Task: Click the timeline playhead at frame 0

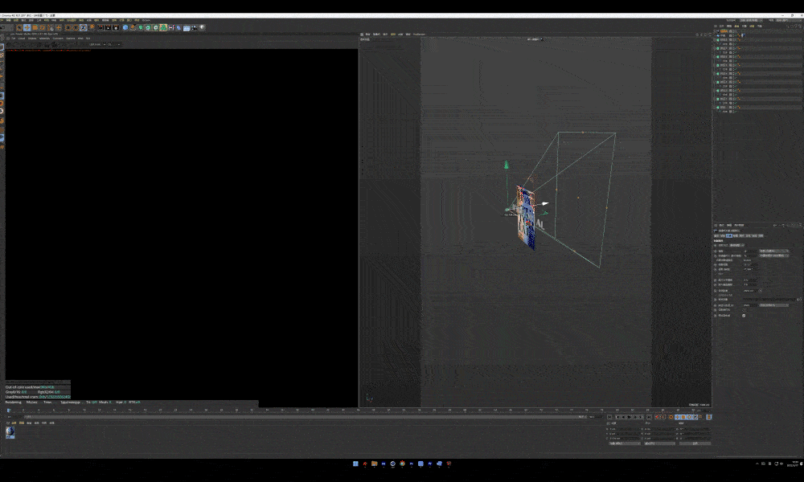Action: point(9,411)
